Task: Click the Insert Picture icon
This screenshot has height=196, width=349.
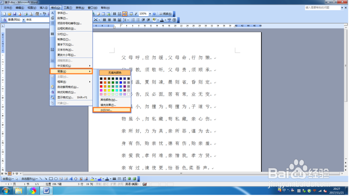Action: [x=86, y=179]
